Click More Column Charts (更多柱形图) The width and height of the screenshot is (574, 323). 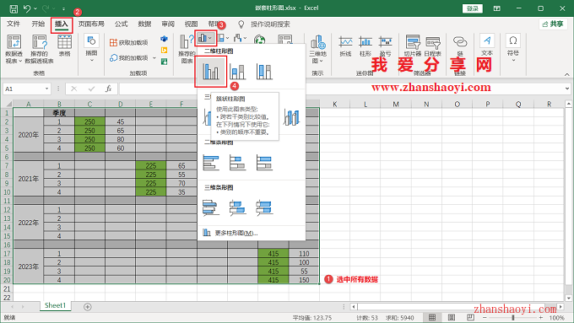click(252, 233)
